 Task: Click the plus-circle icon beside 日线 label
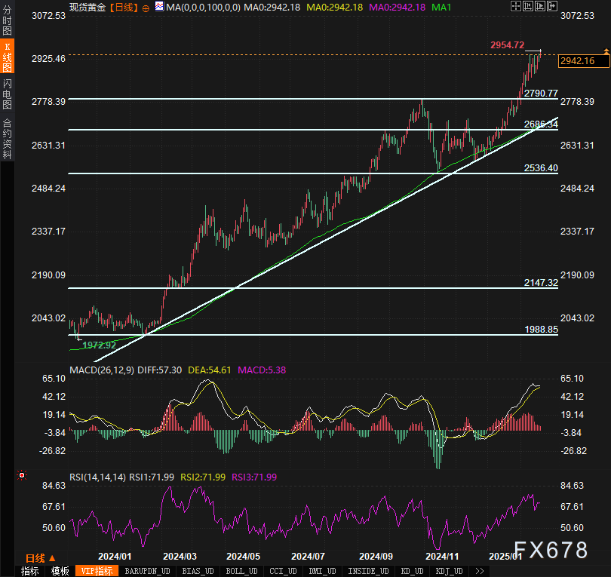146,8
